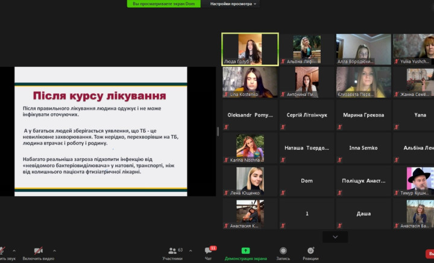Select Сергій Літвінчук participant tile
Screen dimensions: 434x263
click(307, 115)
